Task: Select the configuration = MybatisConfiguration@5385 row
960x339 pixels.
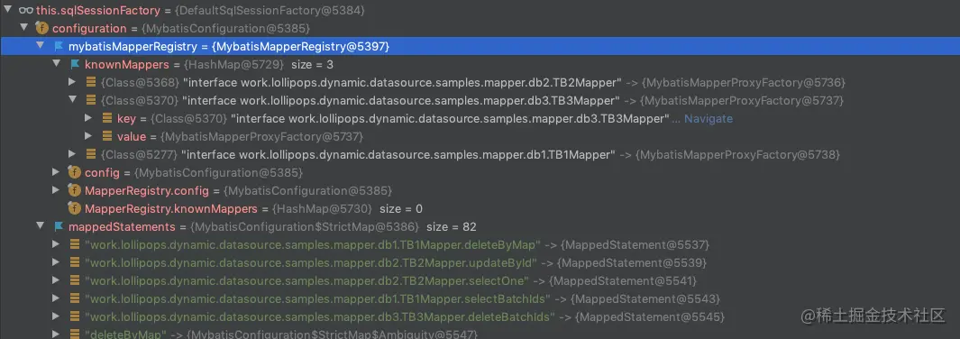Action: (x=480, y=28)
